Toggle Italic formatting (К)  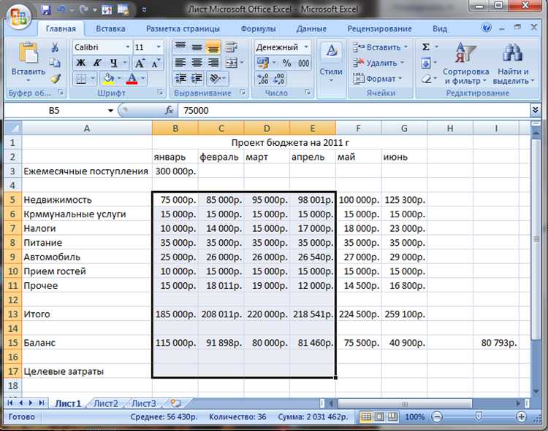97,63
